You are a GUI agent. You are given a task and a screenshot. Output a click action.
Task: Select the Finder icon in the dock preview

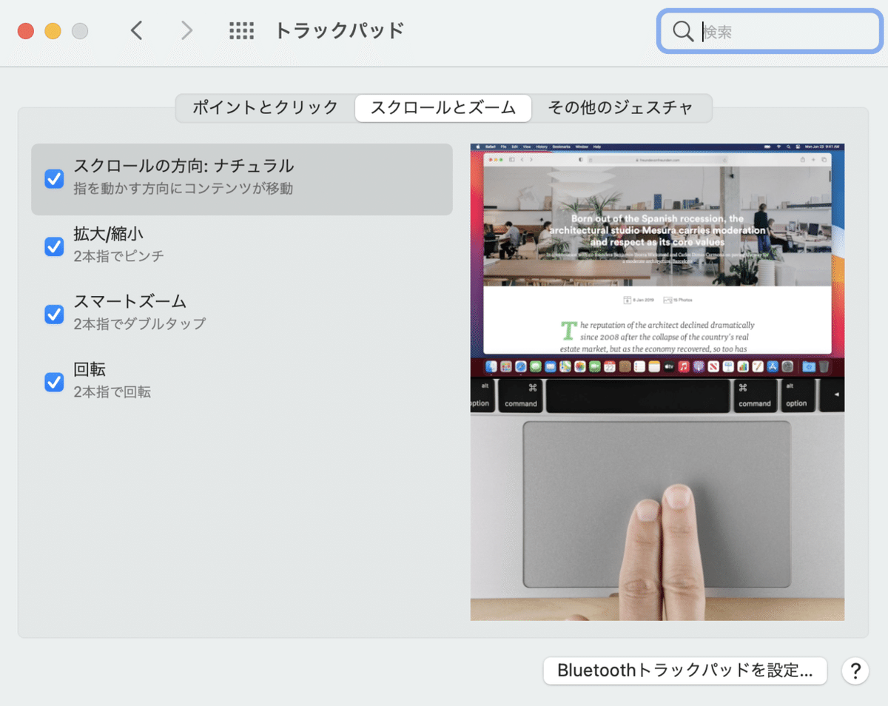[491, 366]
